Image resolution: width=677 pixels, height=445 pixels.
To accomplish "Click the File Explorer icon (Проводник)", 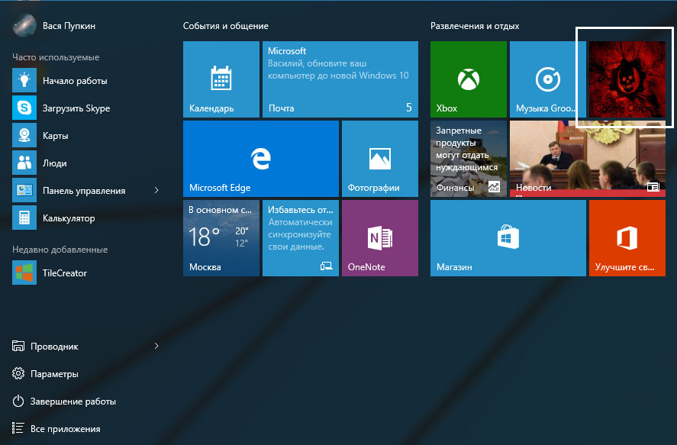I will coord(18,347).
